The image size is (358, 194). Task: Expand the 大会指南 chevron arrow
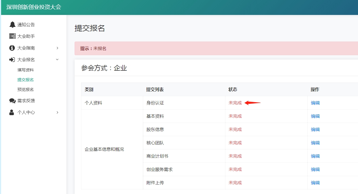57,48
